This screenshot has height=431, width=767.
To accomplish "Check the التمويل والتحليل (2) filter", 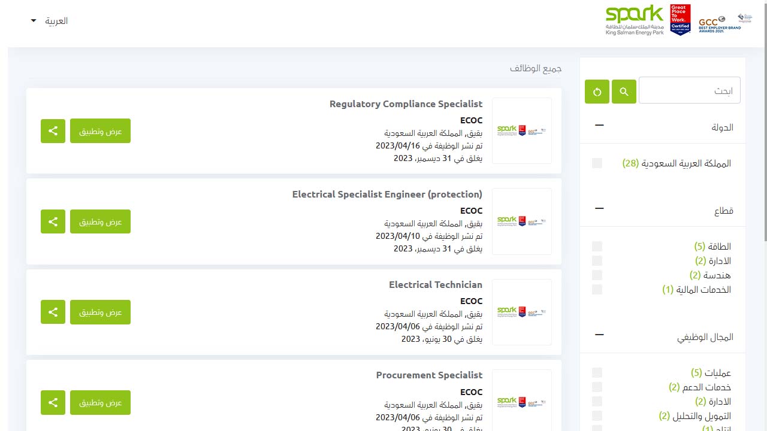I will pos(597,415).
